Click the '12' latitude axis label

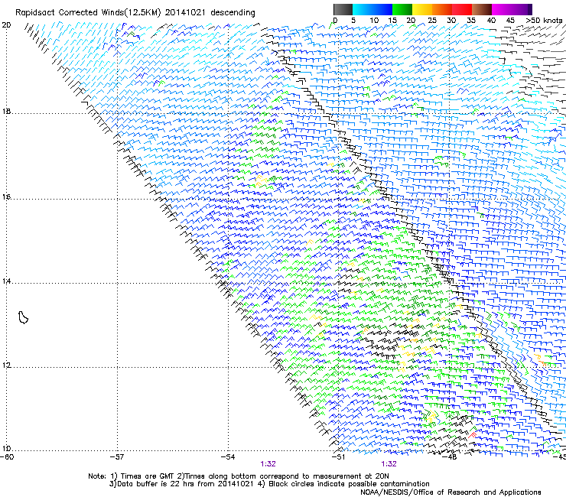coord(6,365)
